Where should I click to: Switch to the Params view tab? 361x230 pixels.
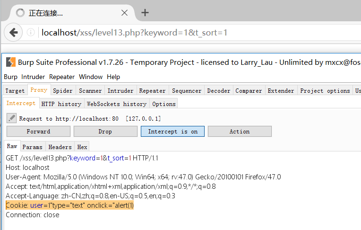click(x=33, y=147)
